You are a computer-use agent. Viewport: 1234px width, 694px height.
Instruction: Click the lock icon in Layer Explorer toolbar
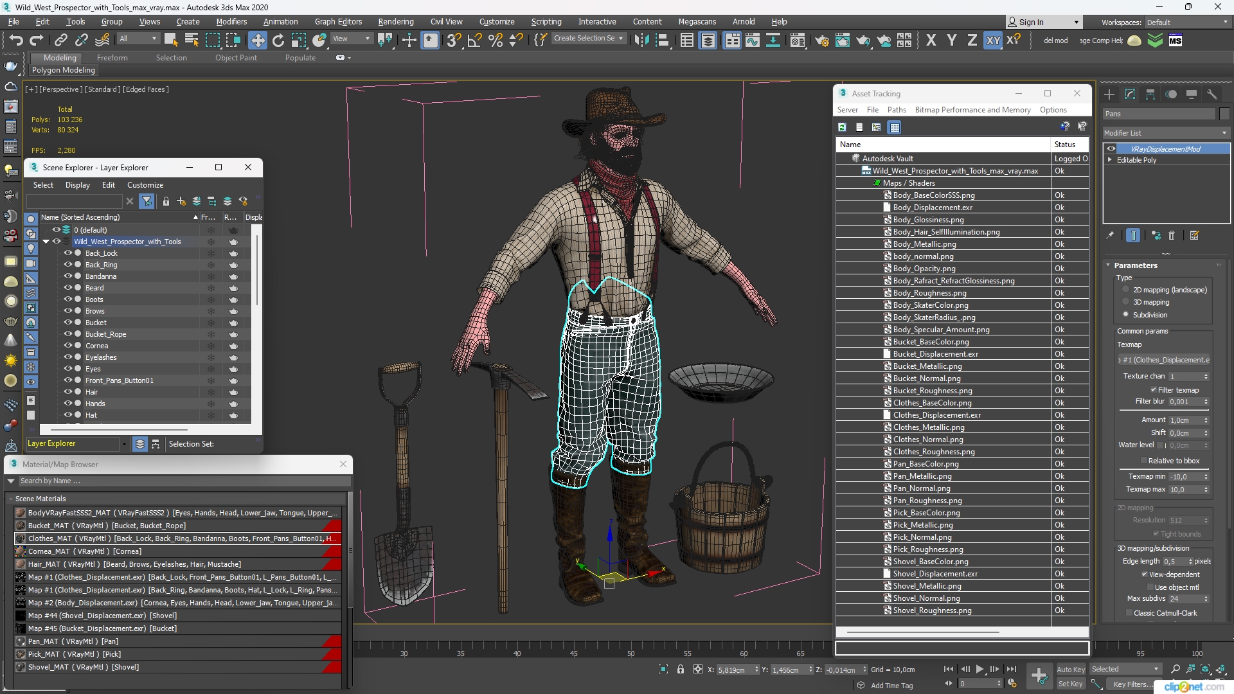coord(166,201)
